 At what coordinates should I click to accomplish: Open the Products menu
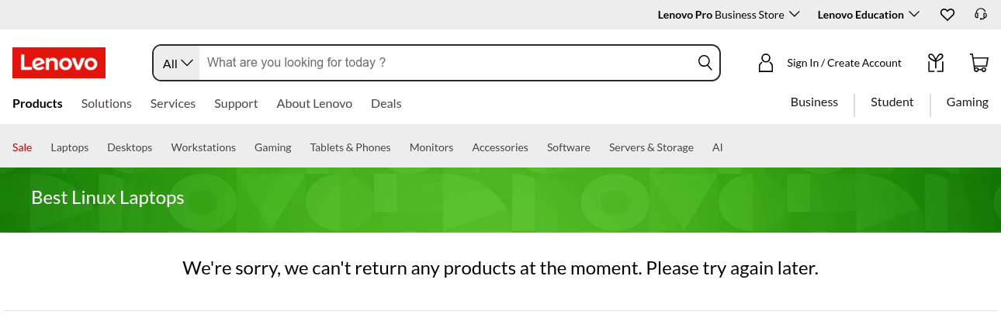[37, 103]
